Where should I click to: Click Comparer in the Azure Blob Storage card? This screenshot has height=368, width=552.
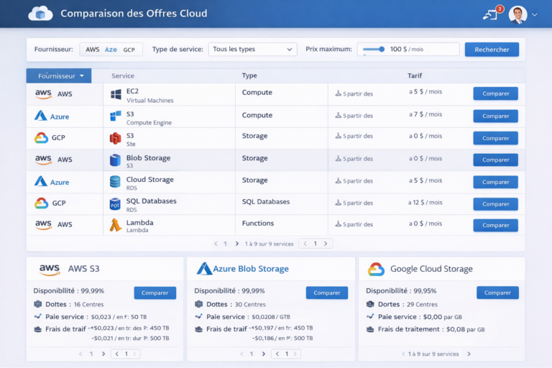(x=326, y=293)
